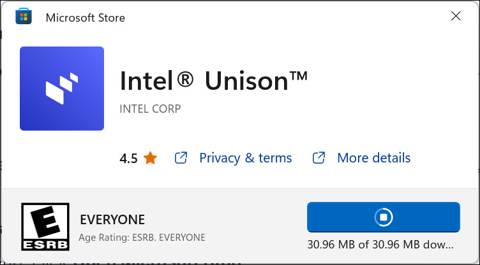Click external-link icon beside More details
This screenshot has width=480, height=265.
point(319,158)
